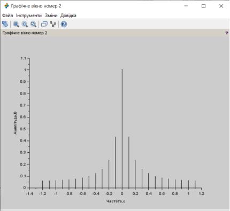Click the title bar text Графічне вікно номер 2

pyautogui.click(x=36, y=6)
